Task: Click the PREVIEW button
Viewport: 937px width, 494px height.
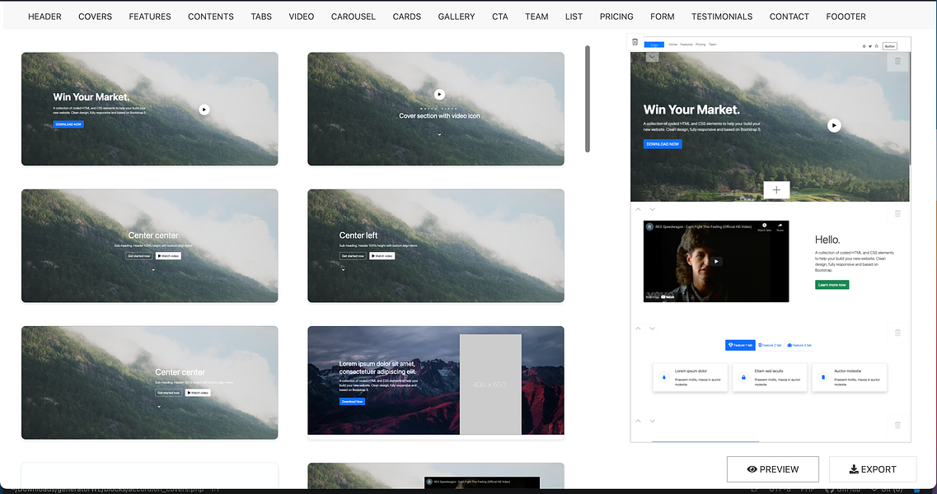Action: click(x=773, y=469)
